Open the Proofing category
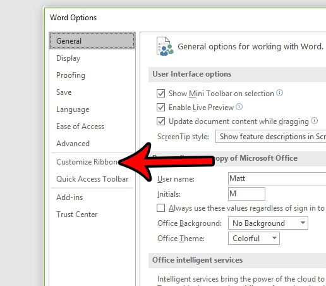 (x=71, y=75)
